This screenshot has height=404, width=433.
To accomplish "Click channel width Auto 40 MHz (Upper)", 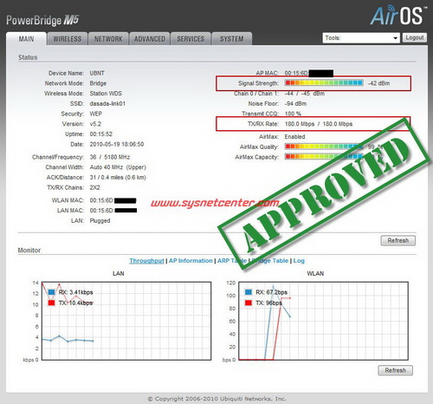I will [118, 167].
